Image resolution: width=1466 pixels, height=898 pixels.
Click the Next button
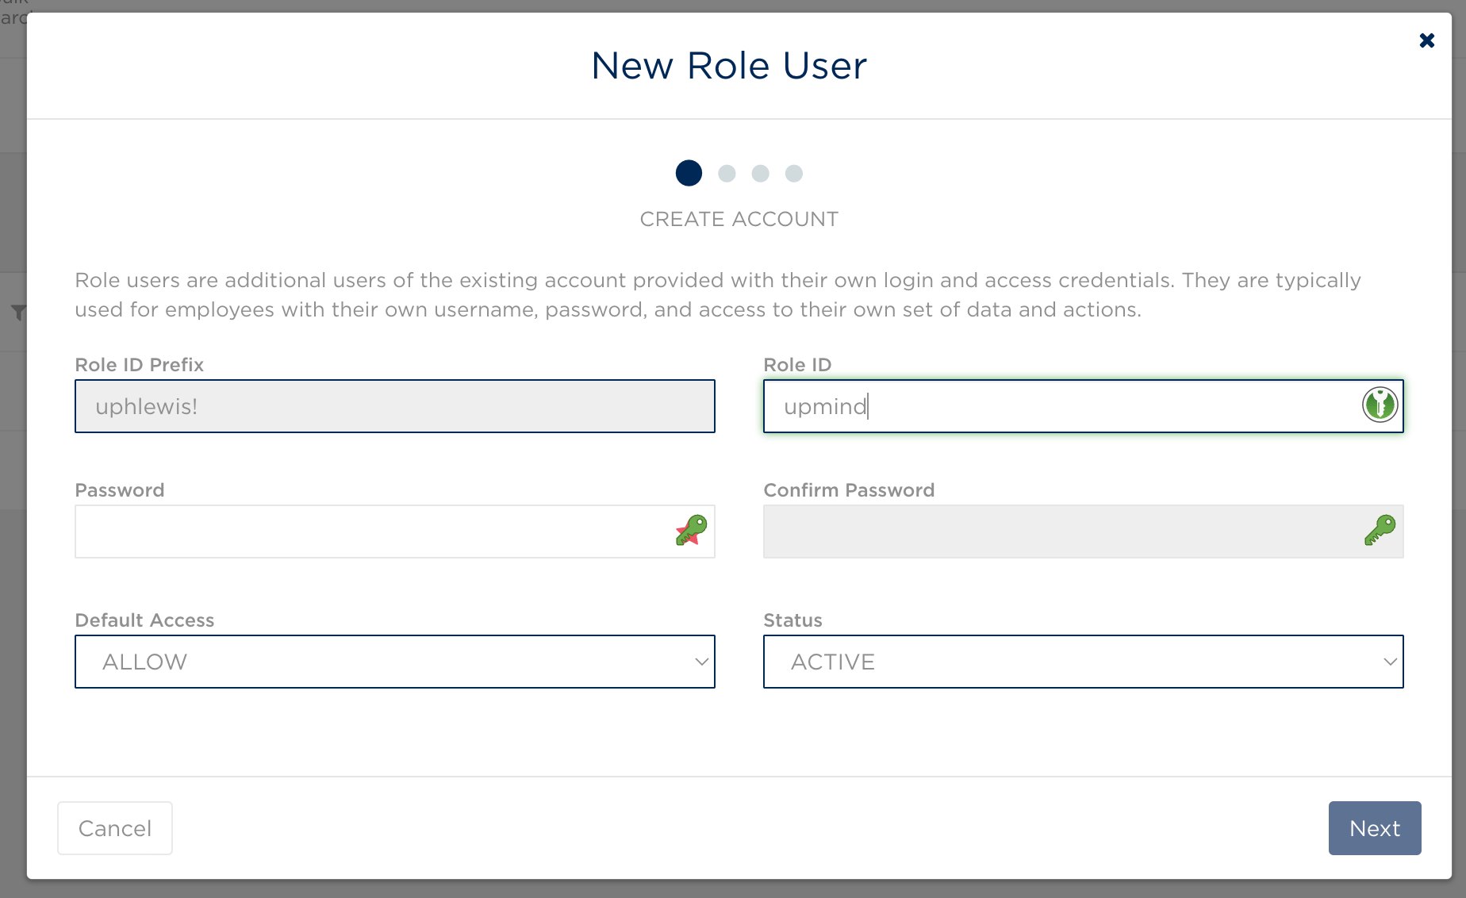pos(1375,828)
